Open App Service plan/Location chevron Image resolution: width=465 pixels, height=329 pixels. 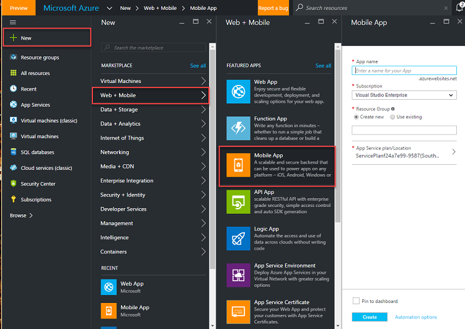(x=454, y=152)
